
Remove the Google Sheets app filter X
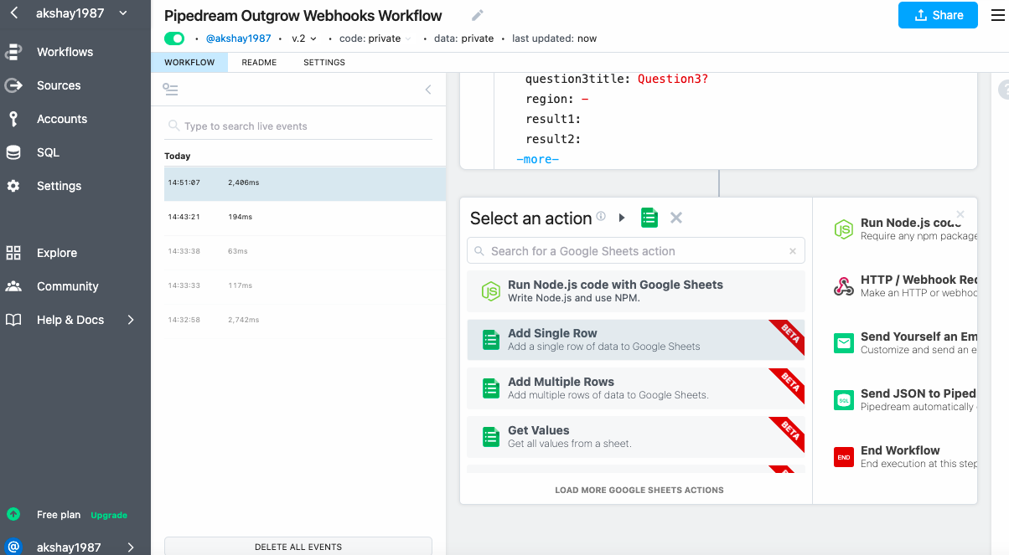coord(676,218)
